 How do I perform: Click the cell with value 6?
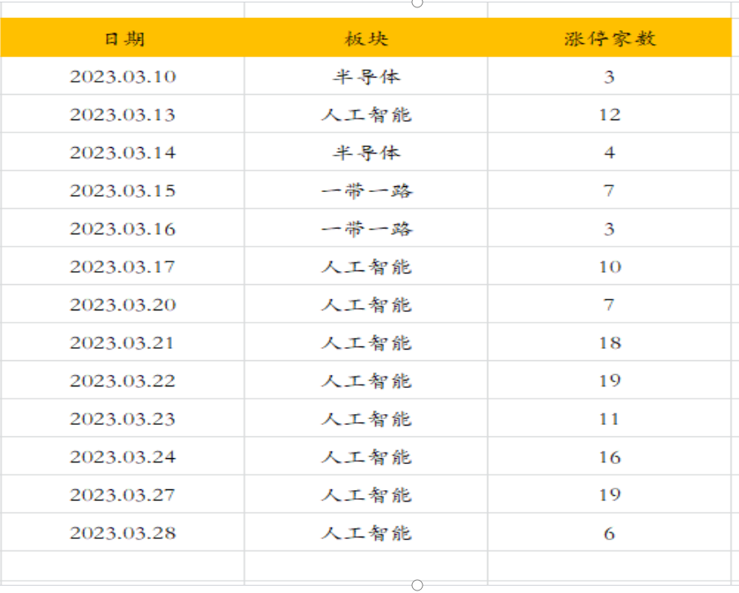click(x=609, y=533)
